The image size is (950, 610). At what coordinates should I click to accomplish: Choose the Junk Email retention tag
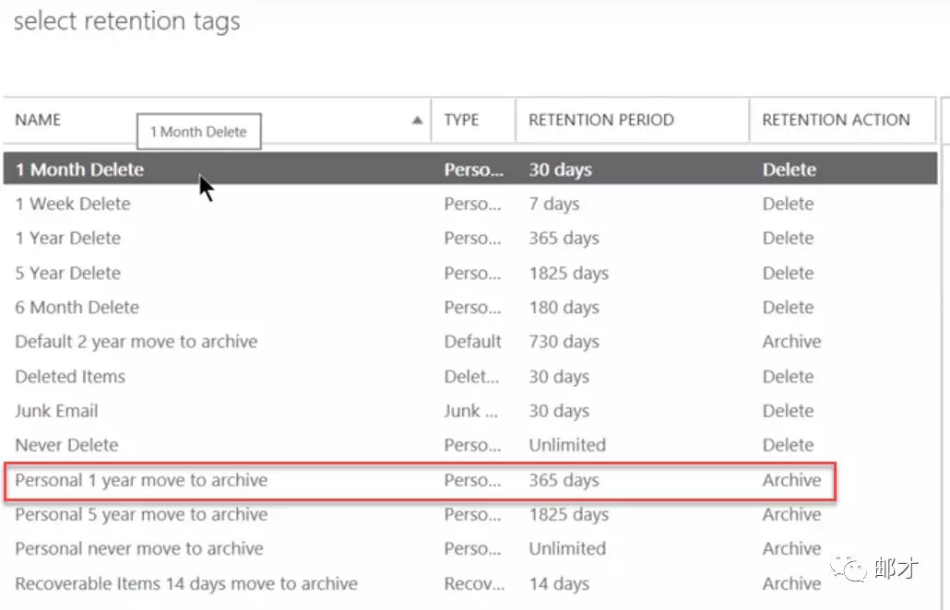click(56, 411)
